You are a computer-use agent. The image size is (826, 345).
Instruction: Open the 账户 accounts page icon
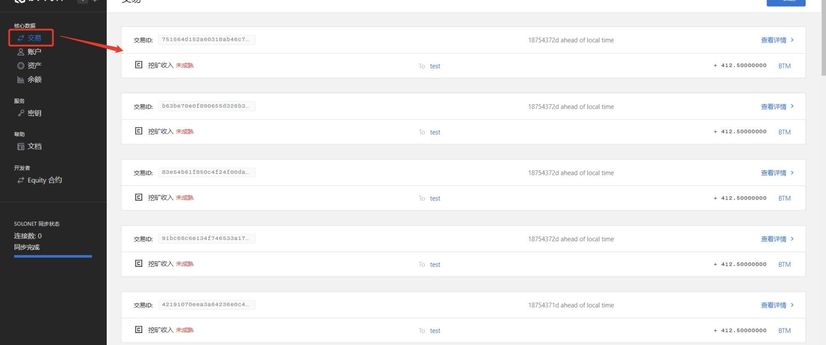pyautogui.click(x=20, y=52)
